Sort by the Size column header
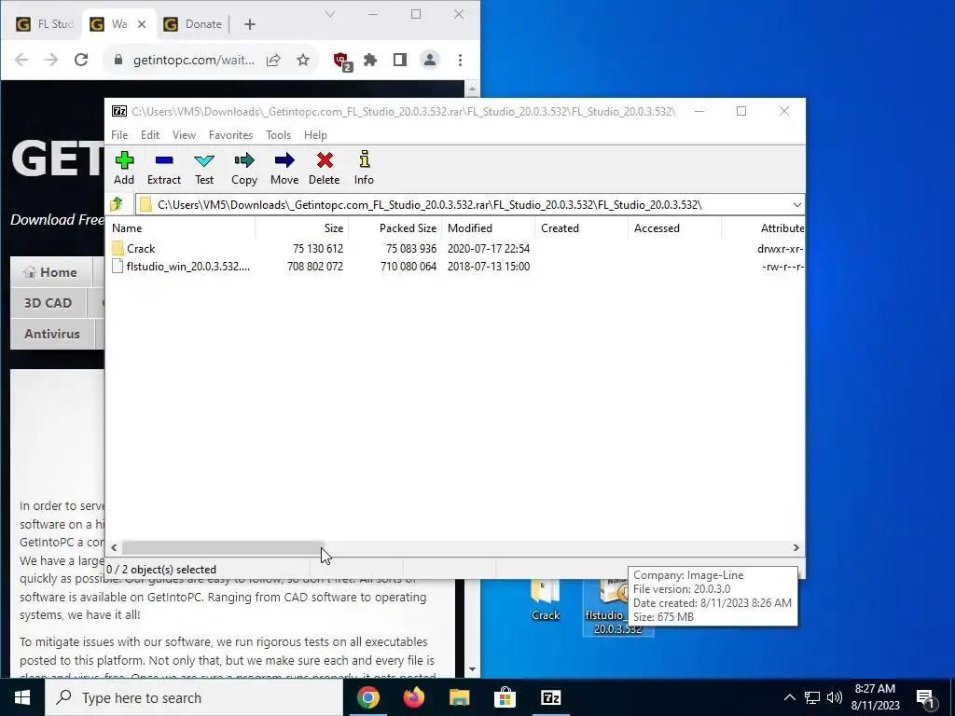 (x=301, y=228)
